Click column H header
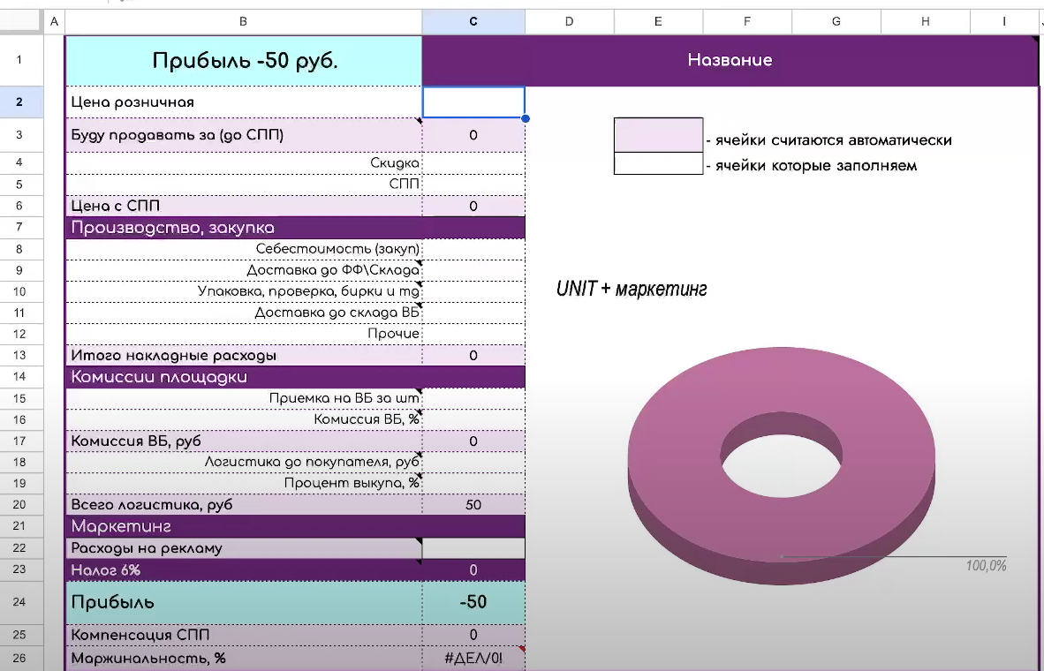Image resolution: width=1044 pixels, height=671 pixels. click(x=926, y=21)
